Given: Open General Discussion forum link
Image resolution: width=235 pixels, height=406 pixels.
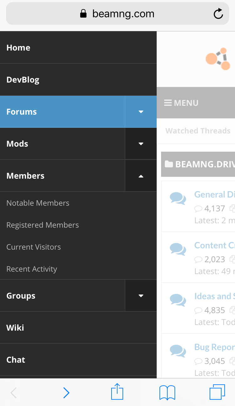Looking at the screenshot, I should (x=215, y=194).
